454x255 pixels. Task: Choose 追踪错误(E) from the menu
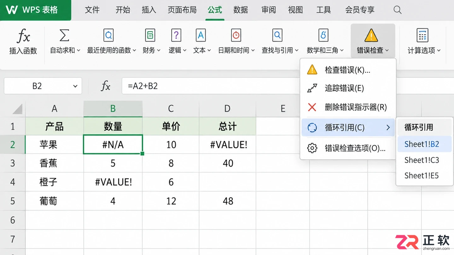pos(348,88)
